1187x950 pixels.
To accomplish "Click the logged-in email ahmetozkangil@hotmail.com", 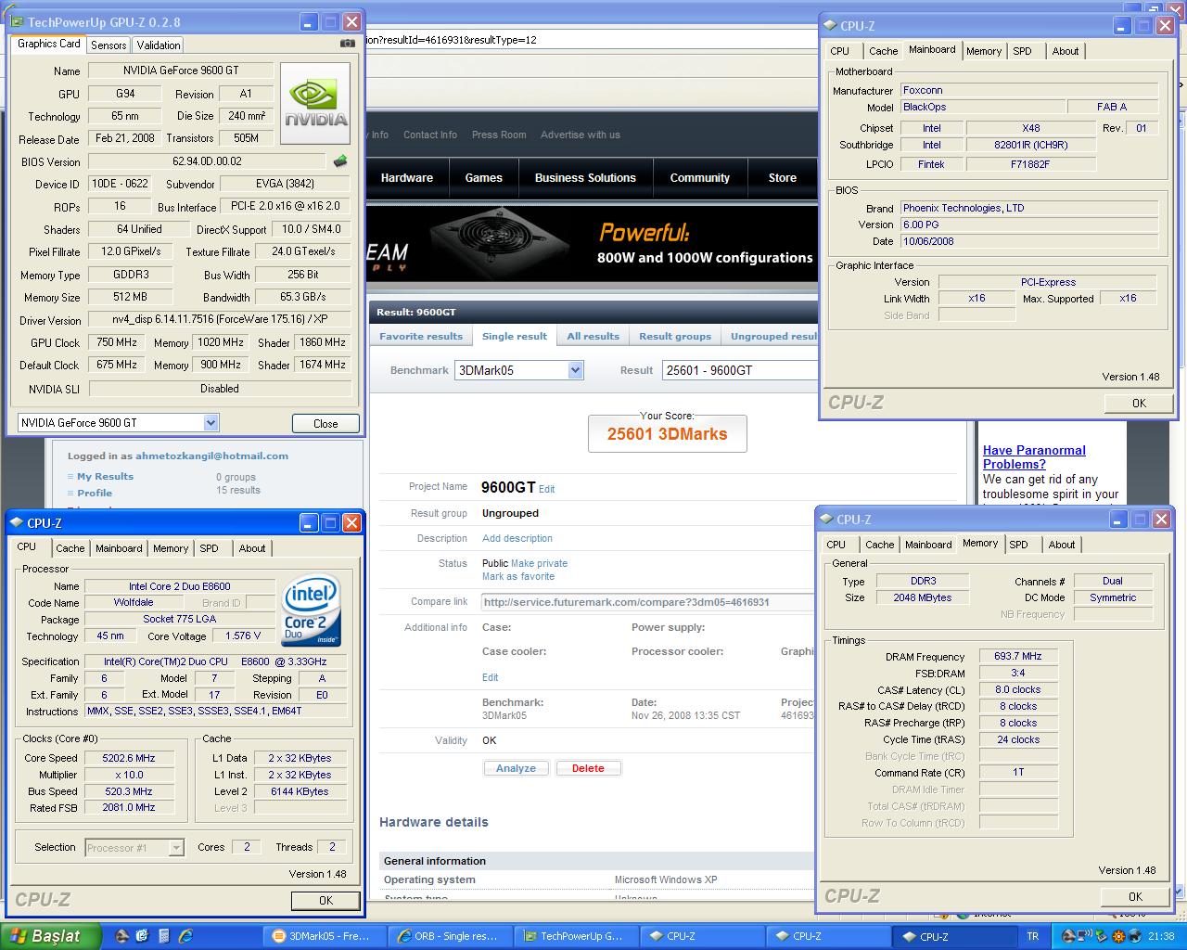I will pos(211,456).
